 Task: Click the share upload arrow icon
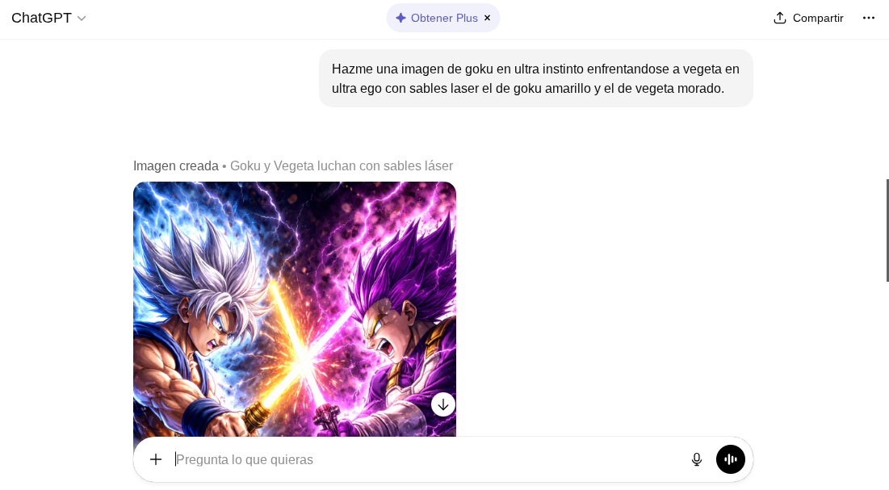(780, 18)
